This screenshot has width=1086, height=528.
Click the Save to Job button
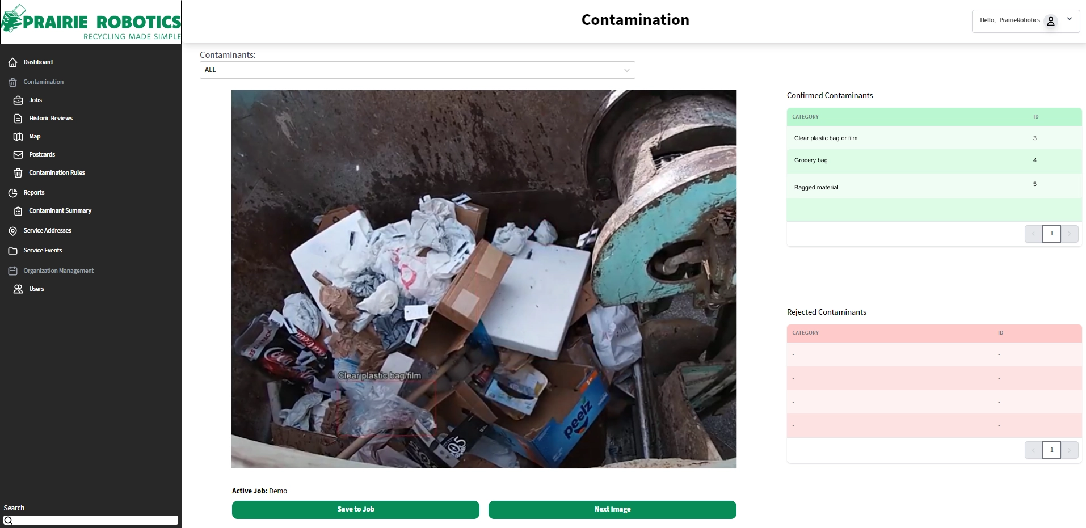[356, 509]
